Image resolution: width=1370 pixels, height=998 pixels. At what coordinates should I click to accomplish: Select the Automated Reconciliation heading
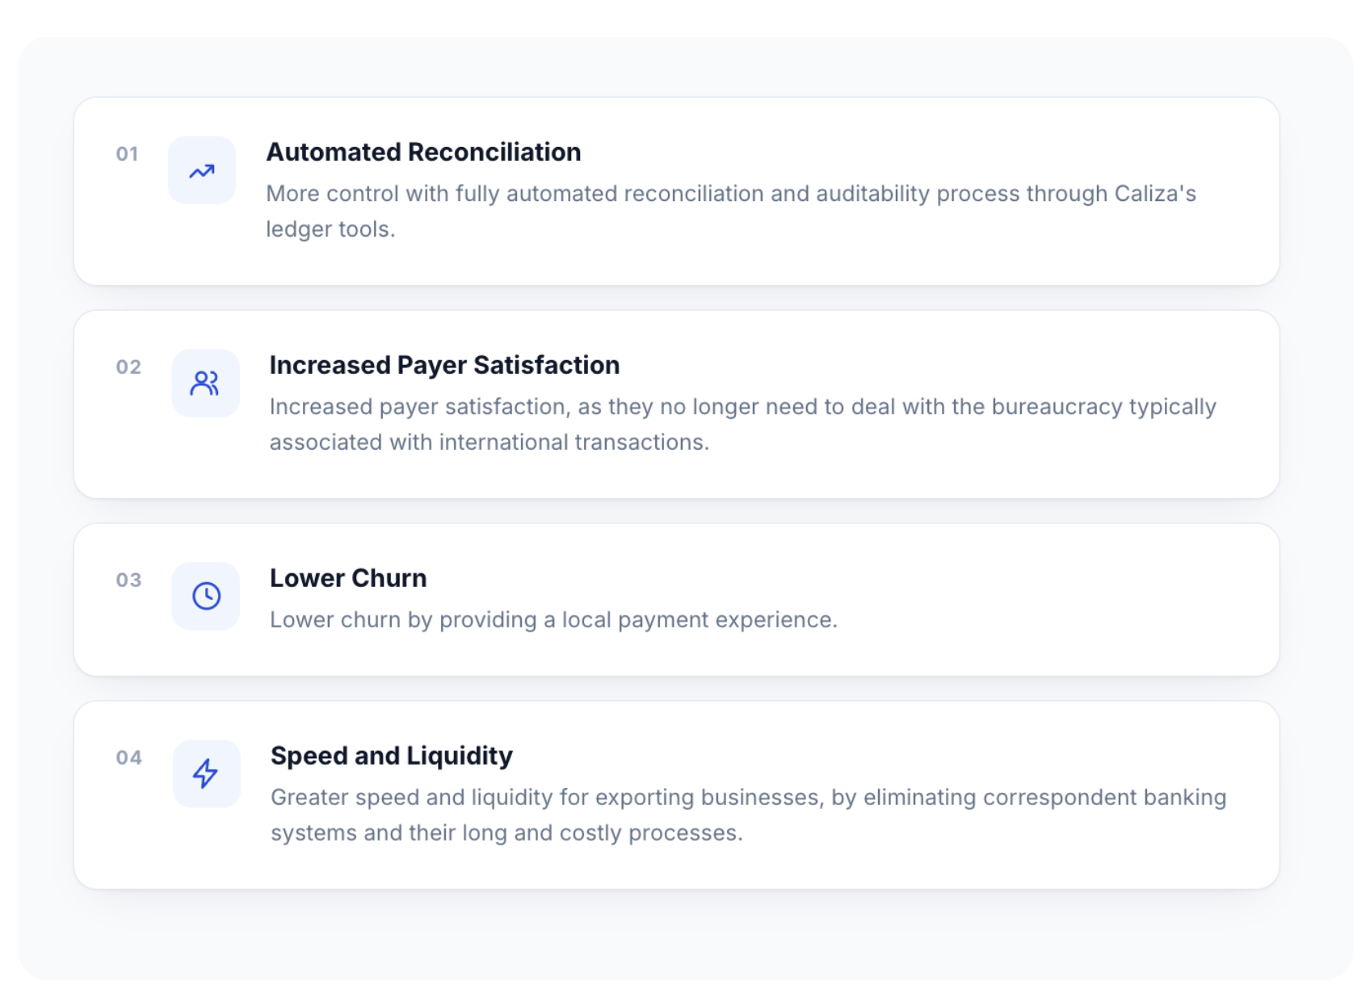coord(423,152)
